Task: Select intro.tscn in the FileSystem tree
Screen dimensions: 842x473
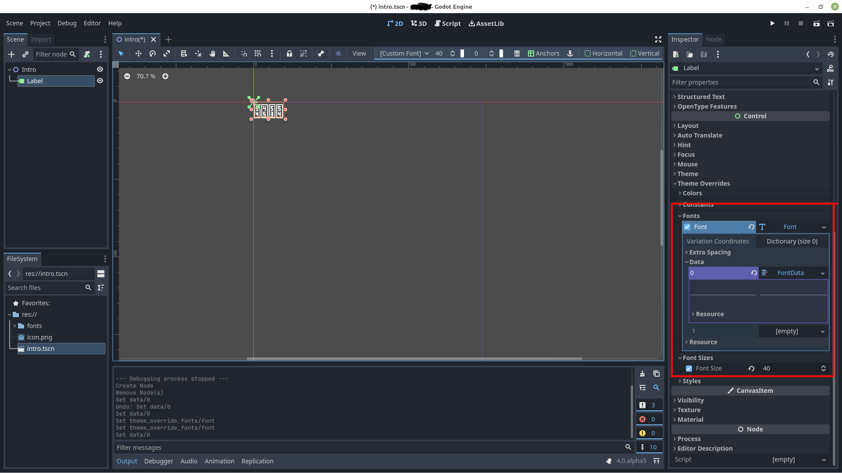Action: point(61,349)
